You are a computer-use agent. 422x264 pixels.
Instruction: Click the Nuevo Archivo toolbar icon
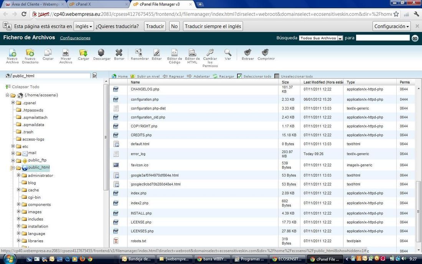(12, 56)
